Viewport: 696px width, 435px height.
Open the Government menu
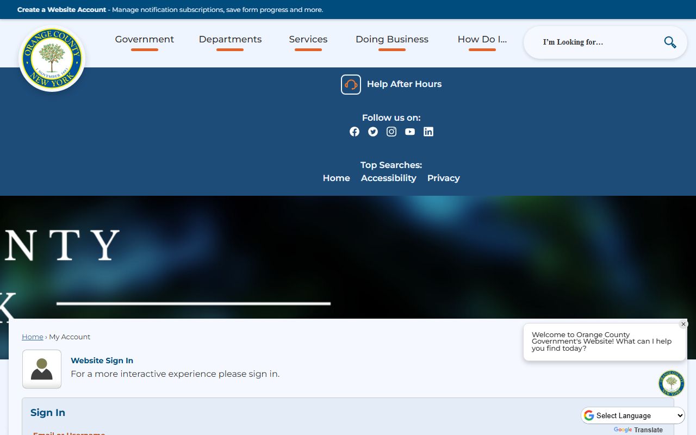[x=145, y=40]
